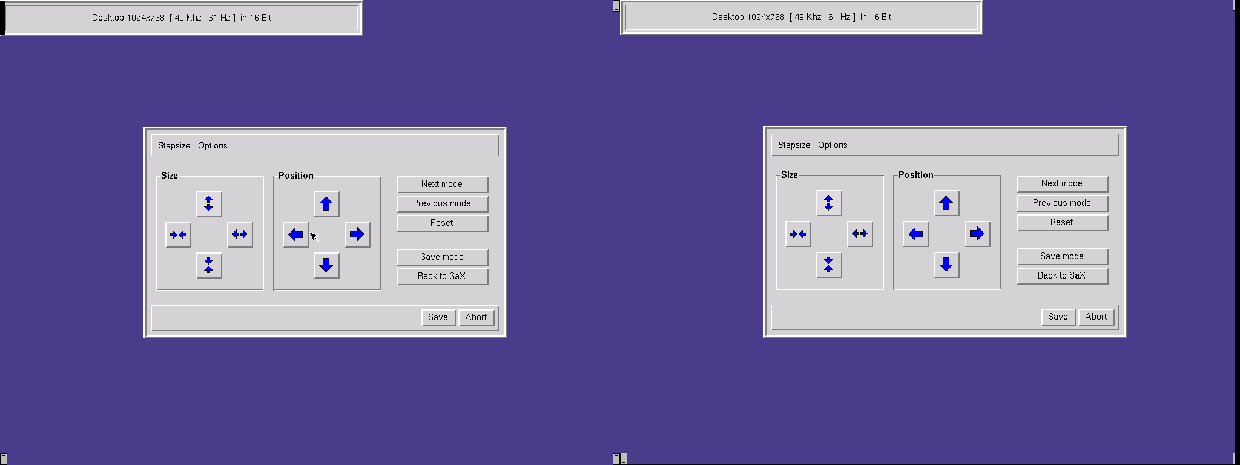Click decrease width icon in left dialog
The width and height of the screenshot is (1240, 465).
178,234
